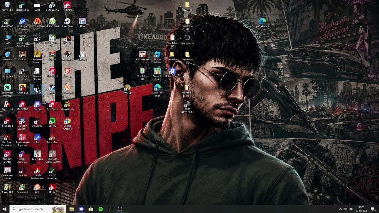Viewport: 379px width, 213px height.
Task: Select the RawAccel folder
Action: [x=187, y=7]
